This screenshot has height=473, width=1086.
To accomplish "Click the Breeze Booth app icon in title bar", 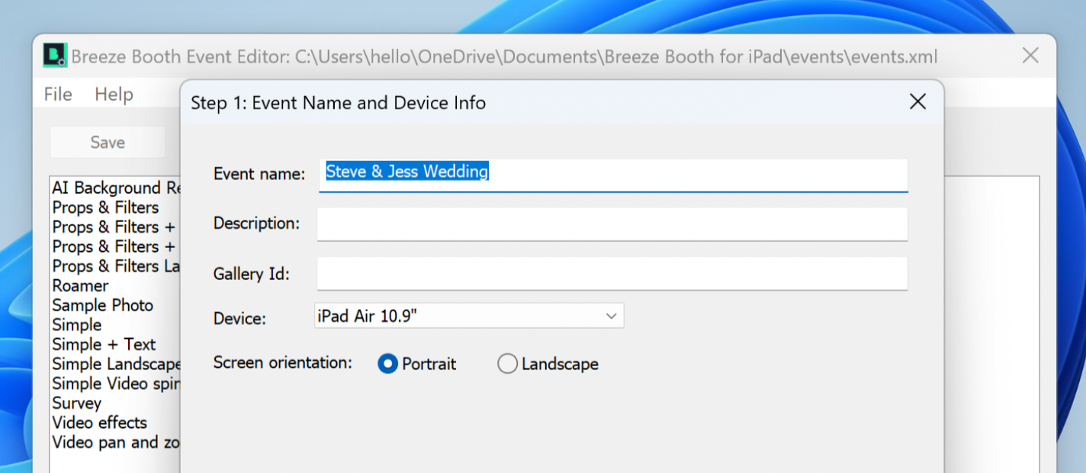I will click(x=55, y=56).
